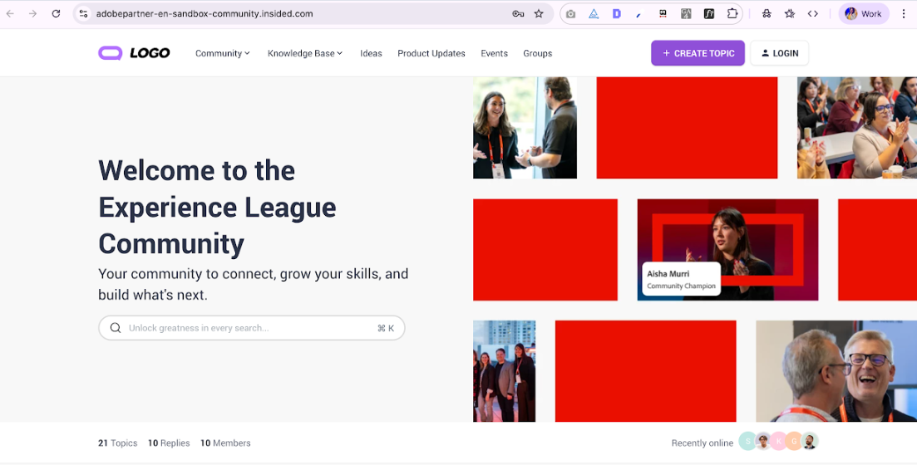Click the '10 Replies' stat
This screenshot has height=465, width=917.
tap(169, 443)
